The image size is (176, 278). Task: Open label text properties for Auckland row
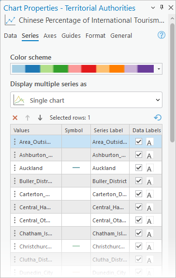pyautogui.click(x=149, y=168)
